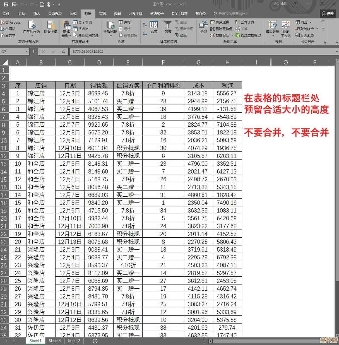Select the 分列 (Text to Columns) tool
339x345 pixels.
click(203, 28)
